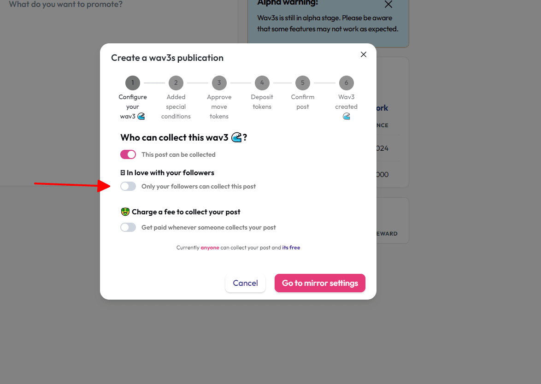Screen dimensions: 541x384
Task: Disable the This post can be collected toggle
Action: (x=128, y=154)
